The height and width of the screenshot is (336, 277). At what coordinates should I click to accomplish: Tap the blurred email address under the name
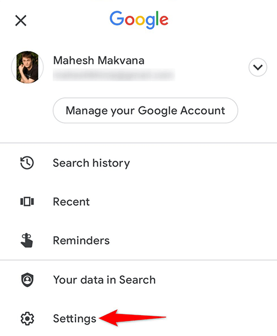pyautogui.click(x=114, y=75)
